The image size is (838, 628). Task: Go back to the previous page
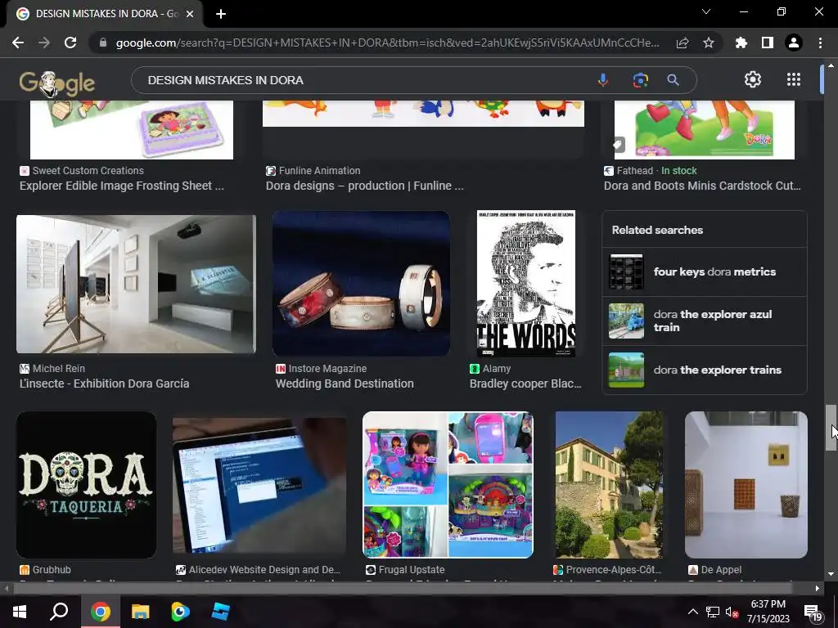click(18, 43)
